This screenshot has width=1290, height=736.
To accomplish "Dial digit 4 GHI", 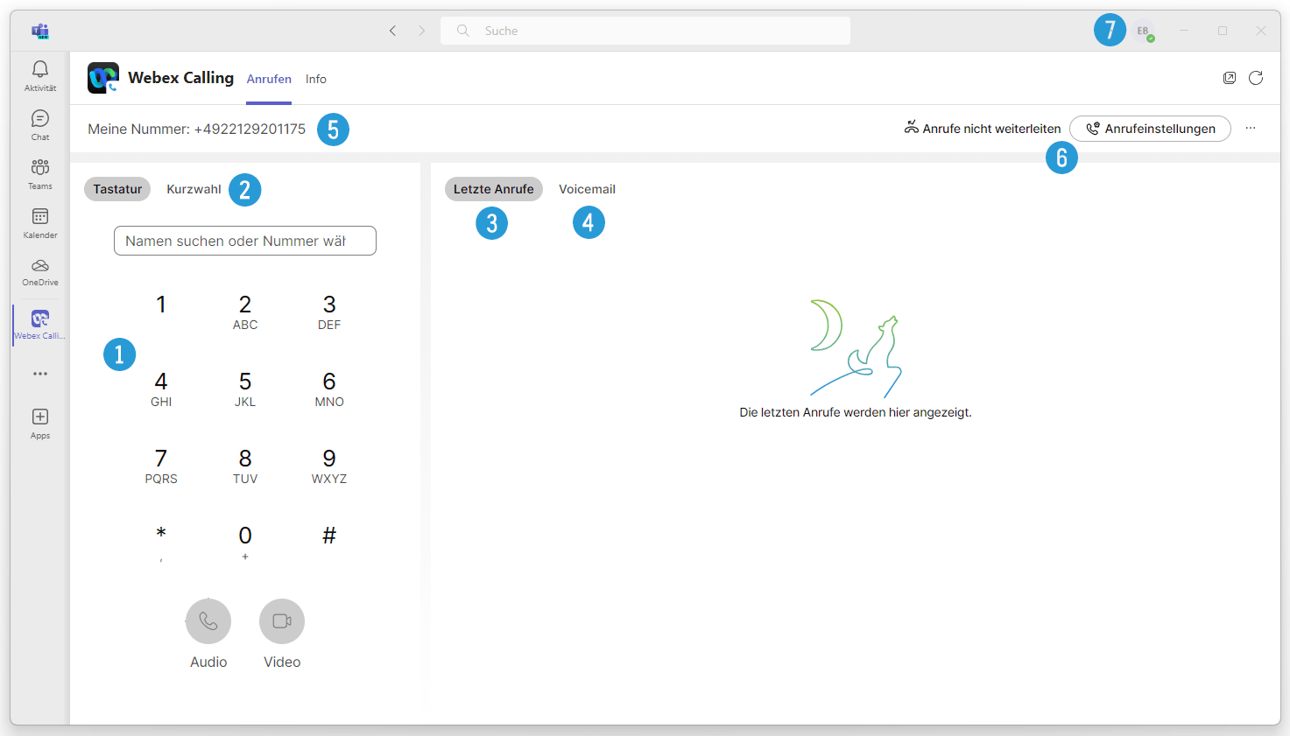I will 161,389.
